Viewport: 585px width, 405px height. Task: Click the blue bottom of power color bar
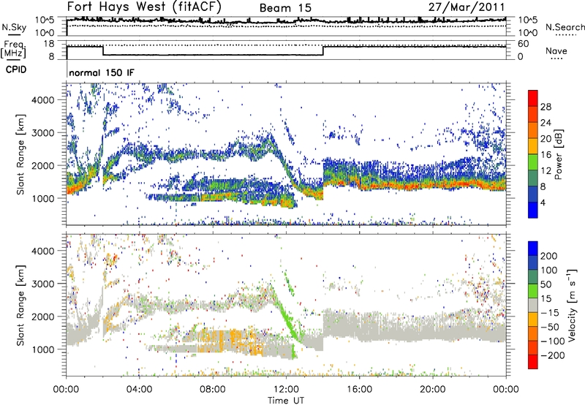pyautogui.click(x=533, y=210)
